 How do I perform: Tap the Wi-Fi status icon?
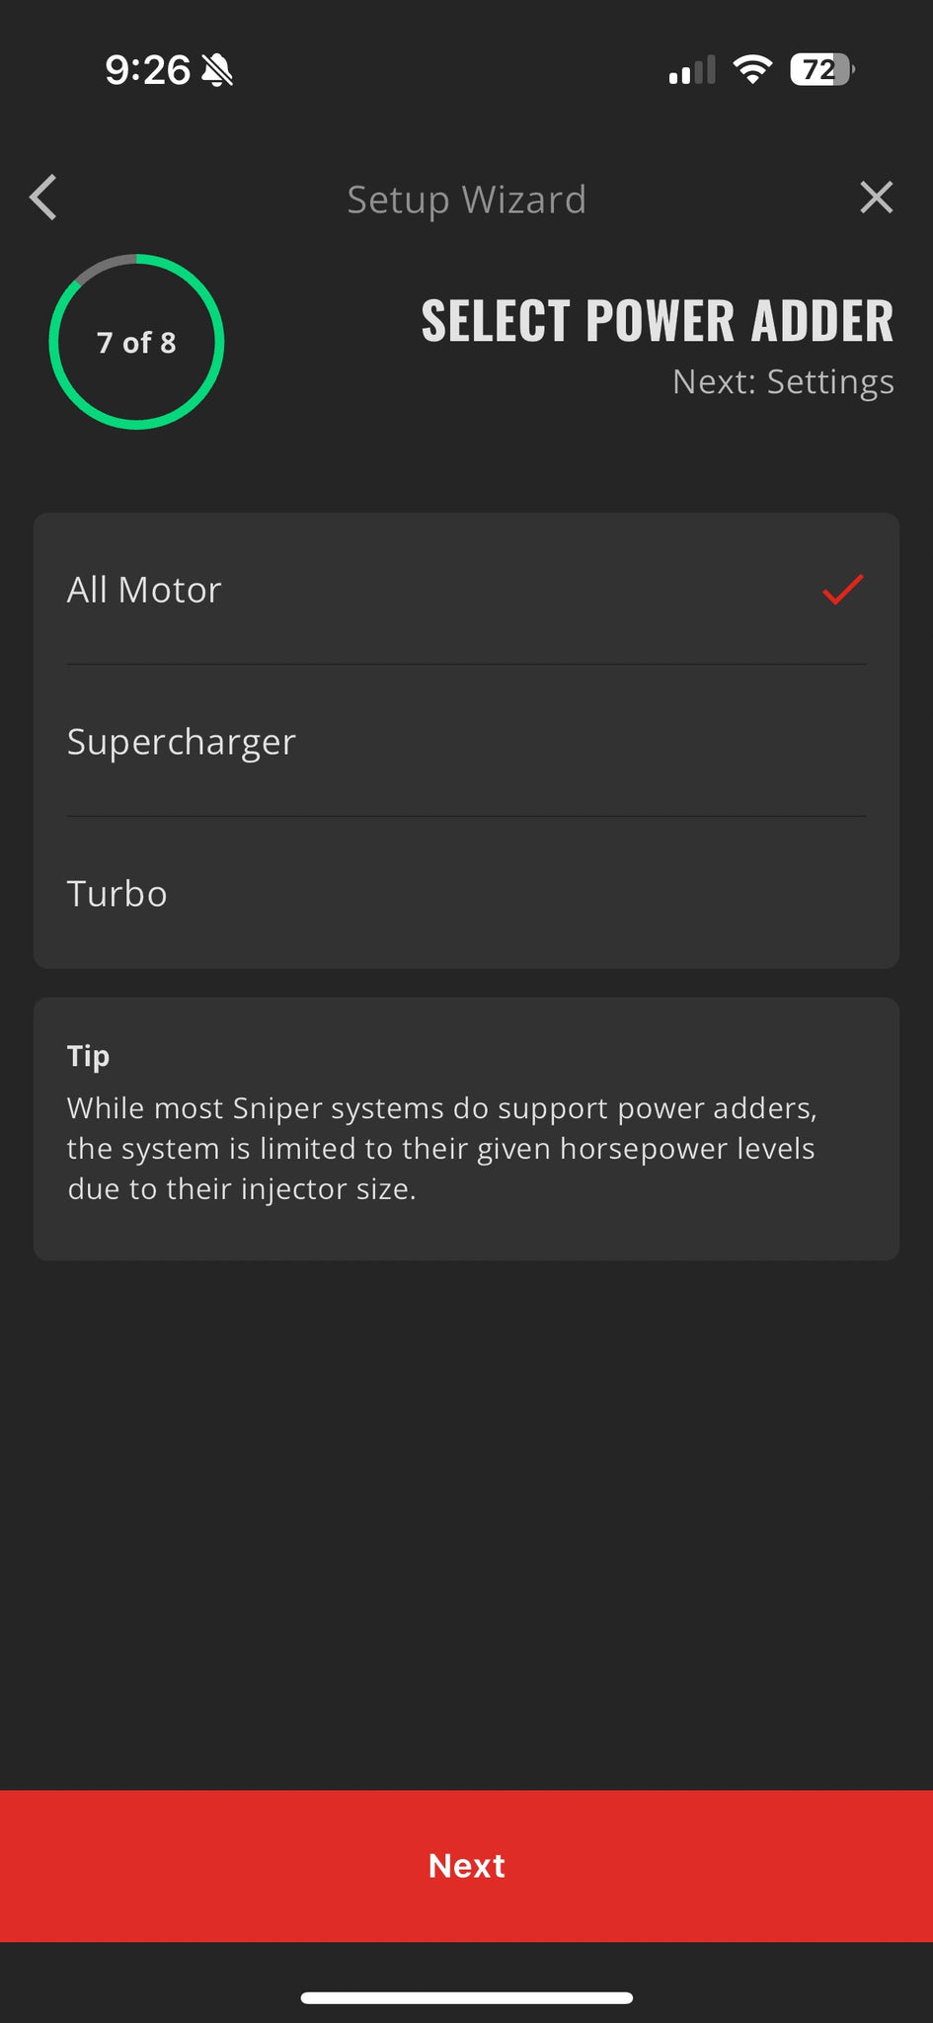(752, 69)
